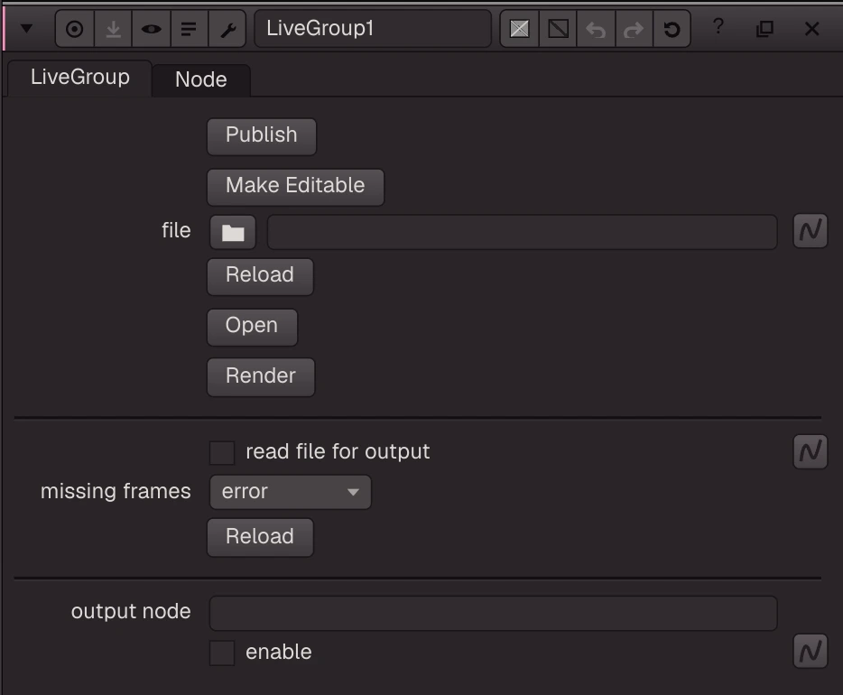This screenshot has height=695, width=843.
Task: Click the file path input field
Action: coord(522,232)
